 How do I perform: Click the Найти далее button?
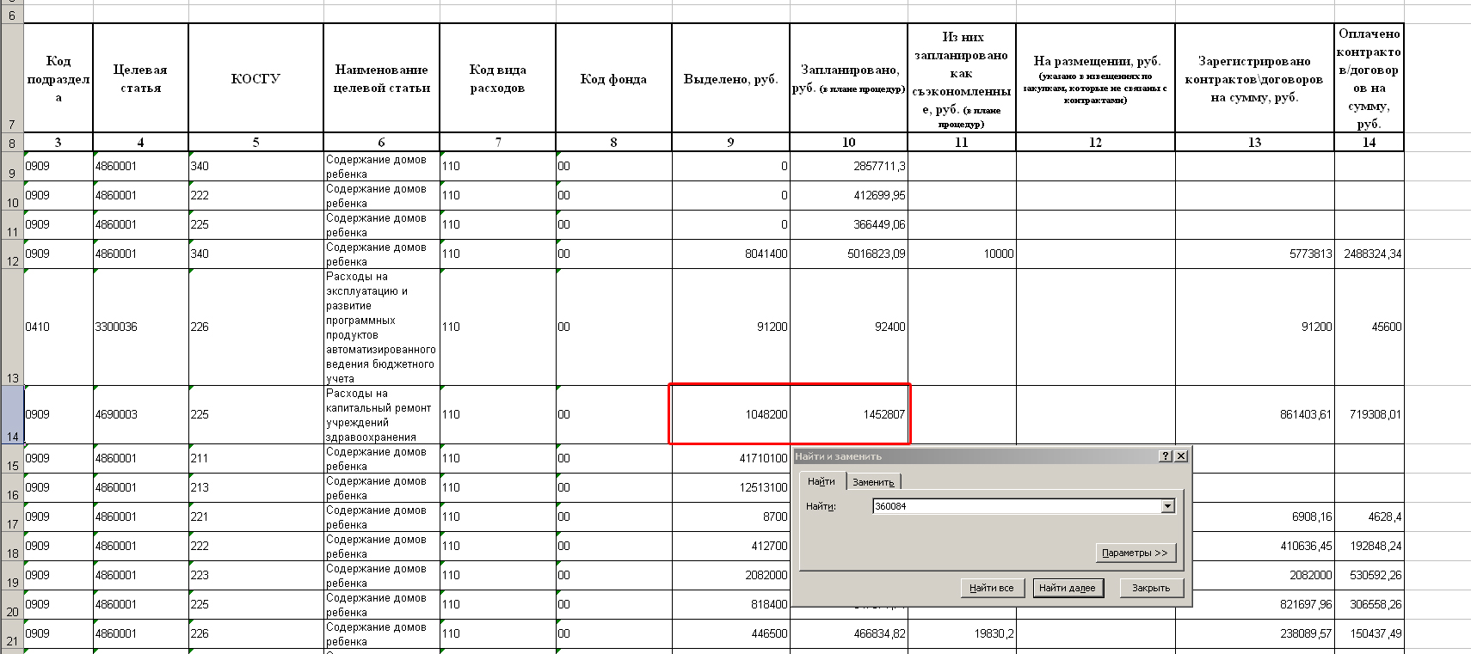point(1068,588)
